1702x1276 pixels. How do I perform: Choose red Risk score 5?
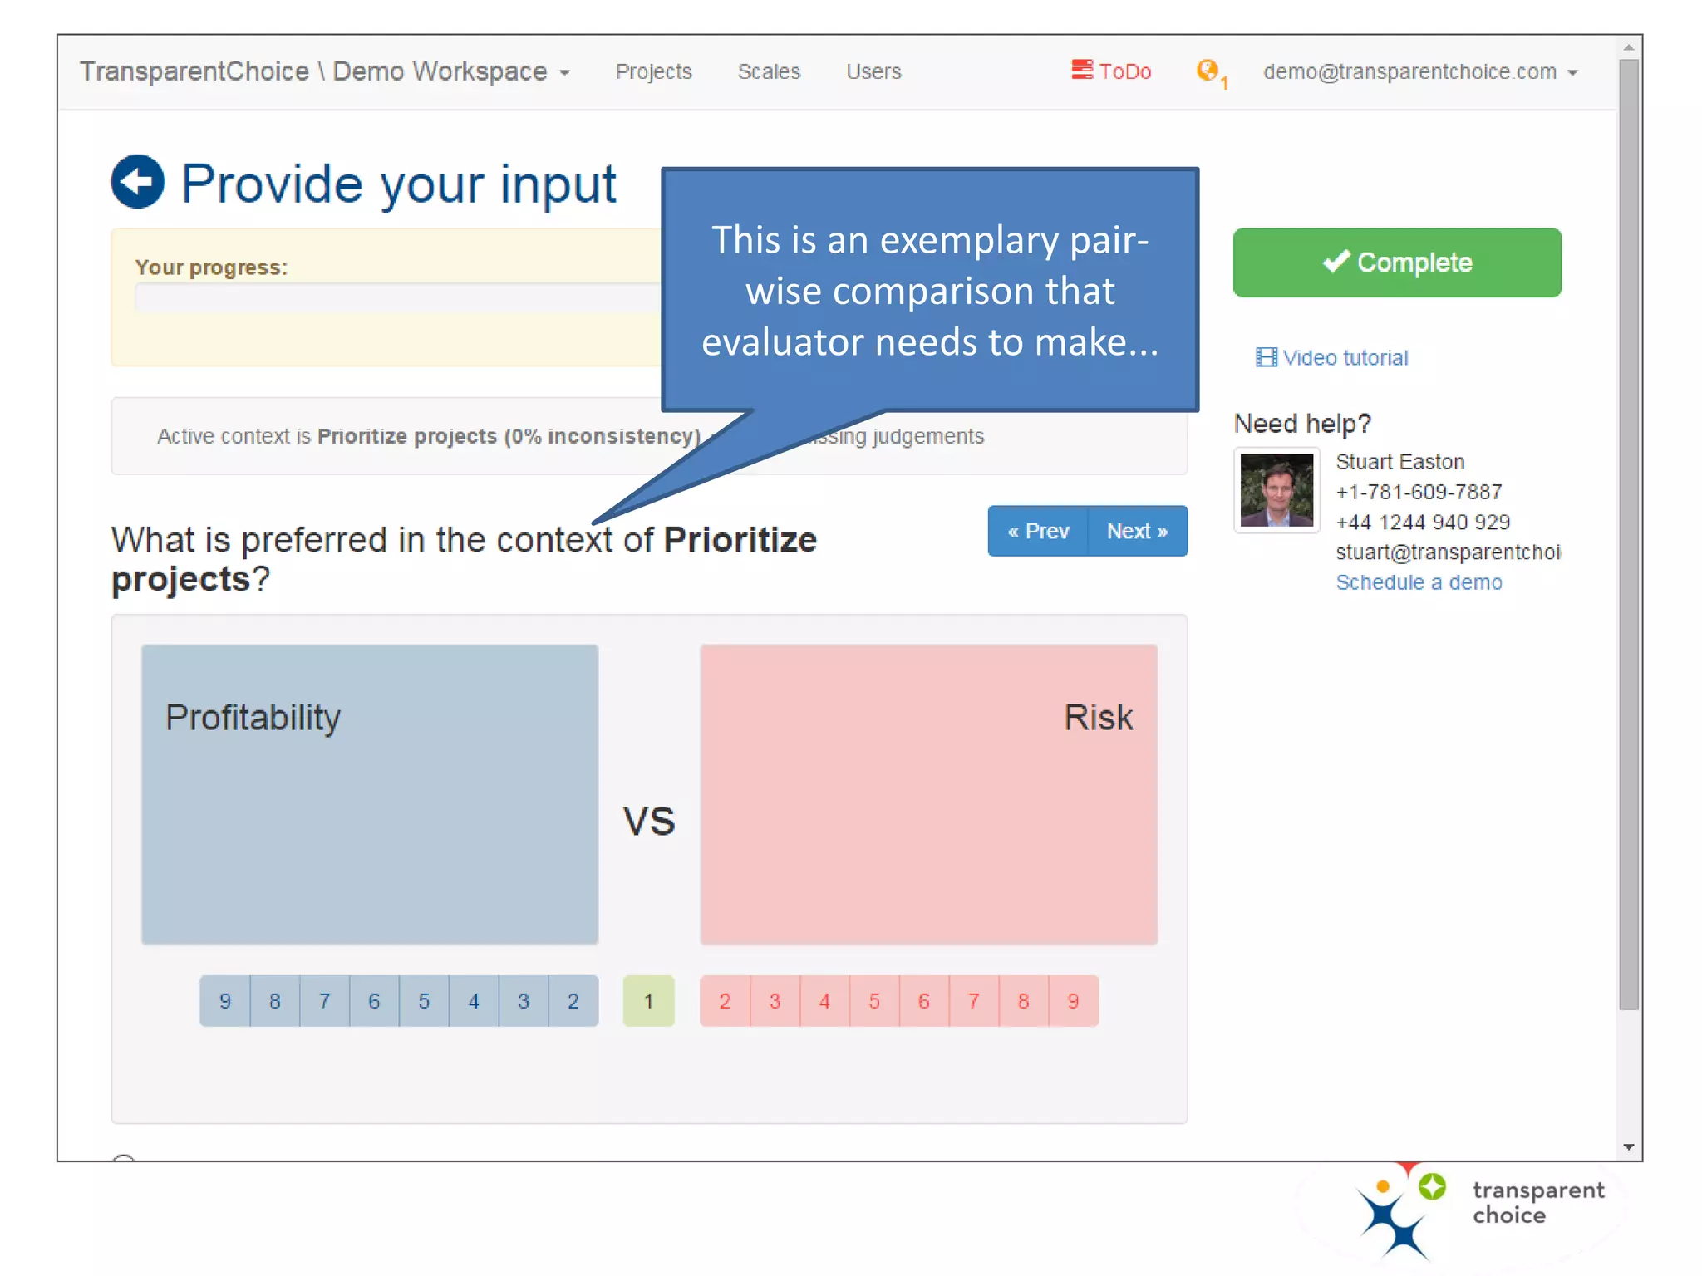pyautogui.click(x=874, y=1001)
